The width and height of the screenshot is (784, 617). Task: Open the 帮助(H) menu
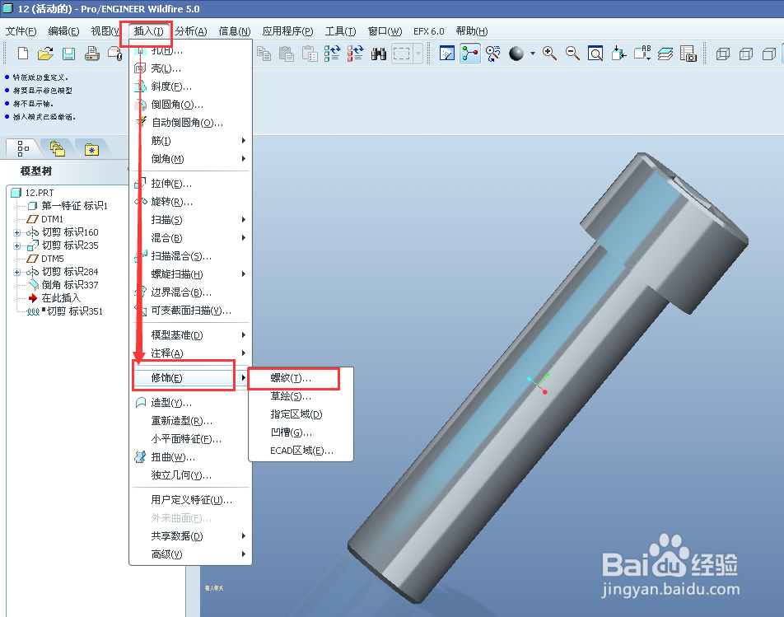472,31
